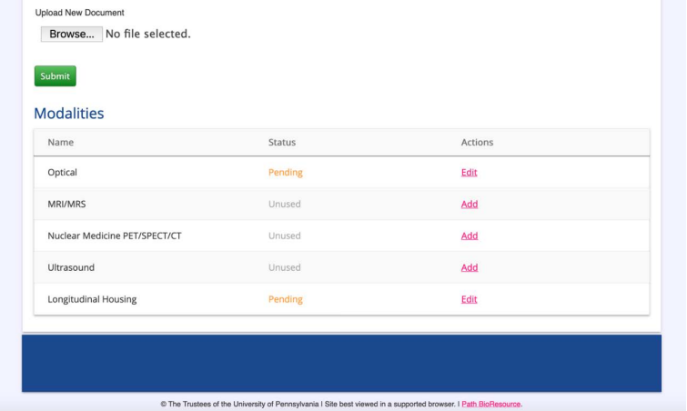Click the University of Pennsylvania copyright text
Screen dimensions: 687x411
pyautogui.click(x=239, y=404)
